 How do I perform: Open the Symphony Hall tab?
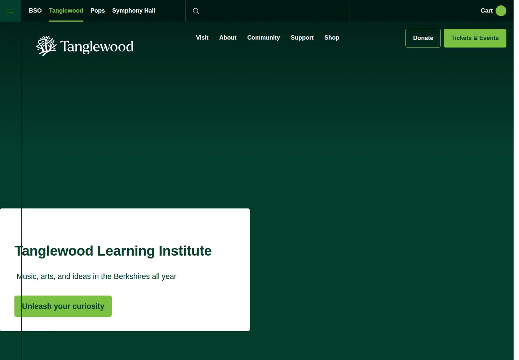click(134, 11)
